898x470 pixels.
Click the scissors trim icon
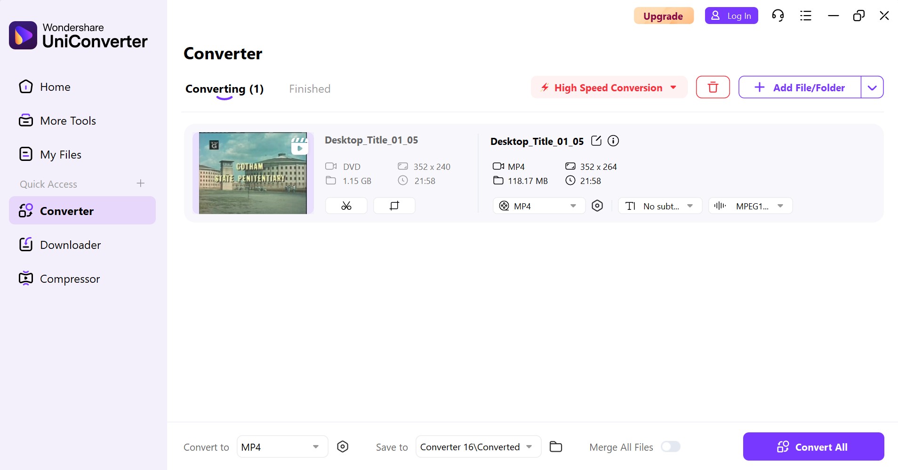click(x=346, y=206)
